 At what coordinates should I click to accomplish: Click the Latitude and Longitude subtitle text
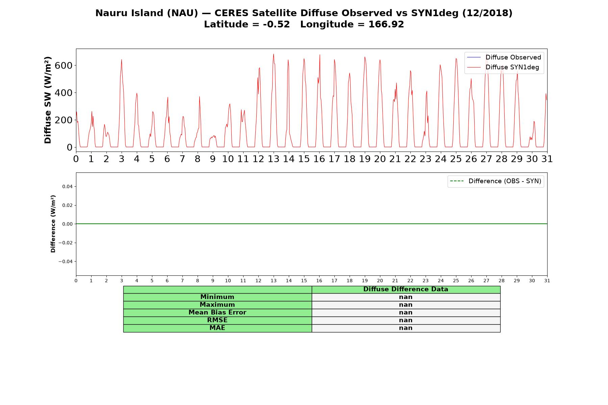(304, 25)
